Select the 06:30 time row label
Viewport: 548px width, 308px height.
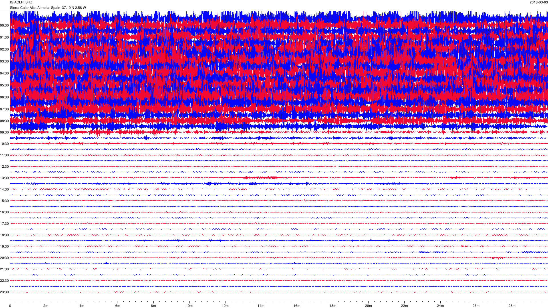pos(5,98)
